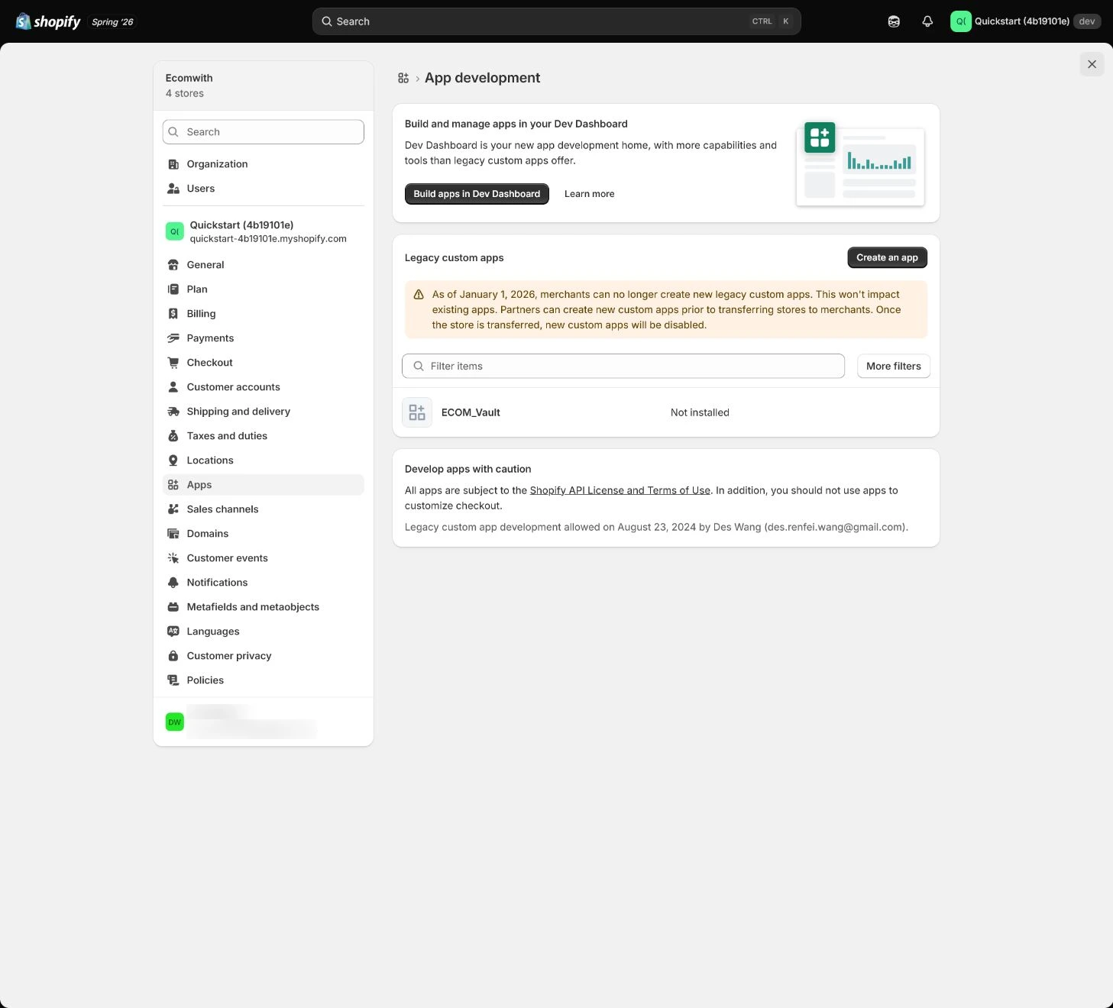The image size is (1113, 1008).
Task: Click the Customer accounts person icon
Action: 173,387
